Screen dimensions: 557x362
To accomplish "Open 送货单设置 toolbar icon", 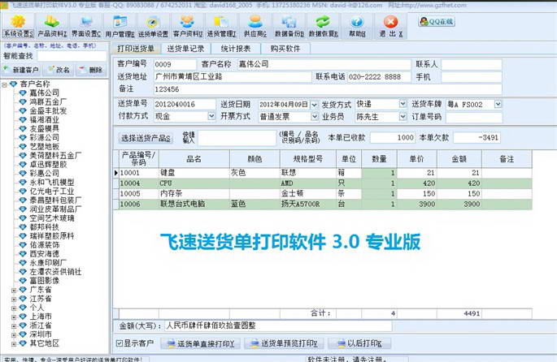I will (153, 26).
